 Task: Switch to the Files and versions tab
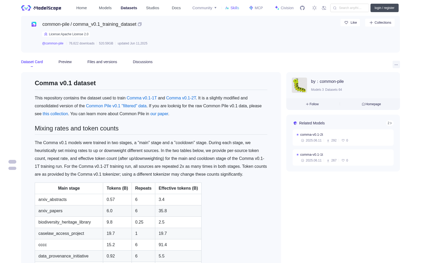pos(102,62)
